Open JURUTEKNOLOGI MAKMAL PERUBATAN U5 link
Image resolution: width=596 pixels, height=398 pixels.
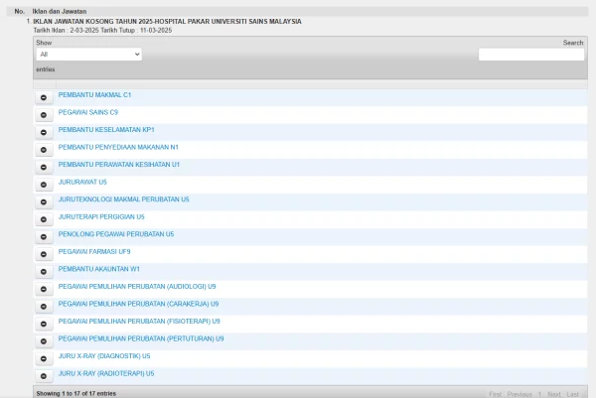click(x=123, y=199)
